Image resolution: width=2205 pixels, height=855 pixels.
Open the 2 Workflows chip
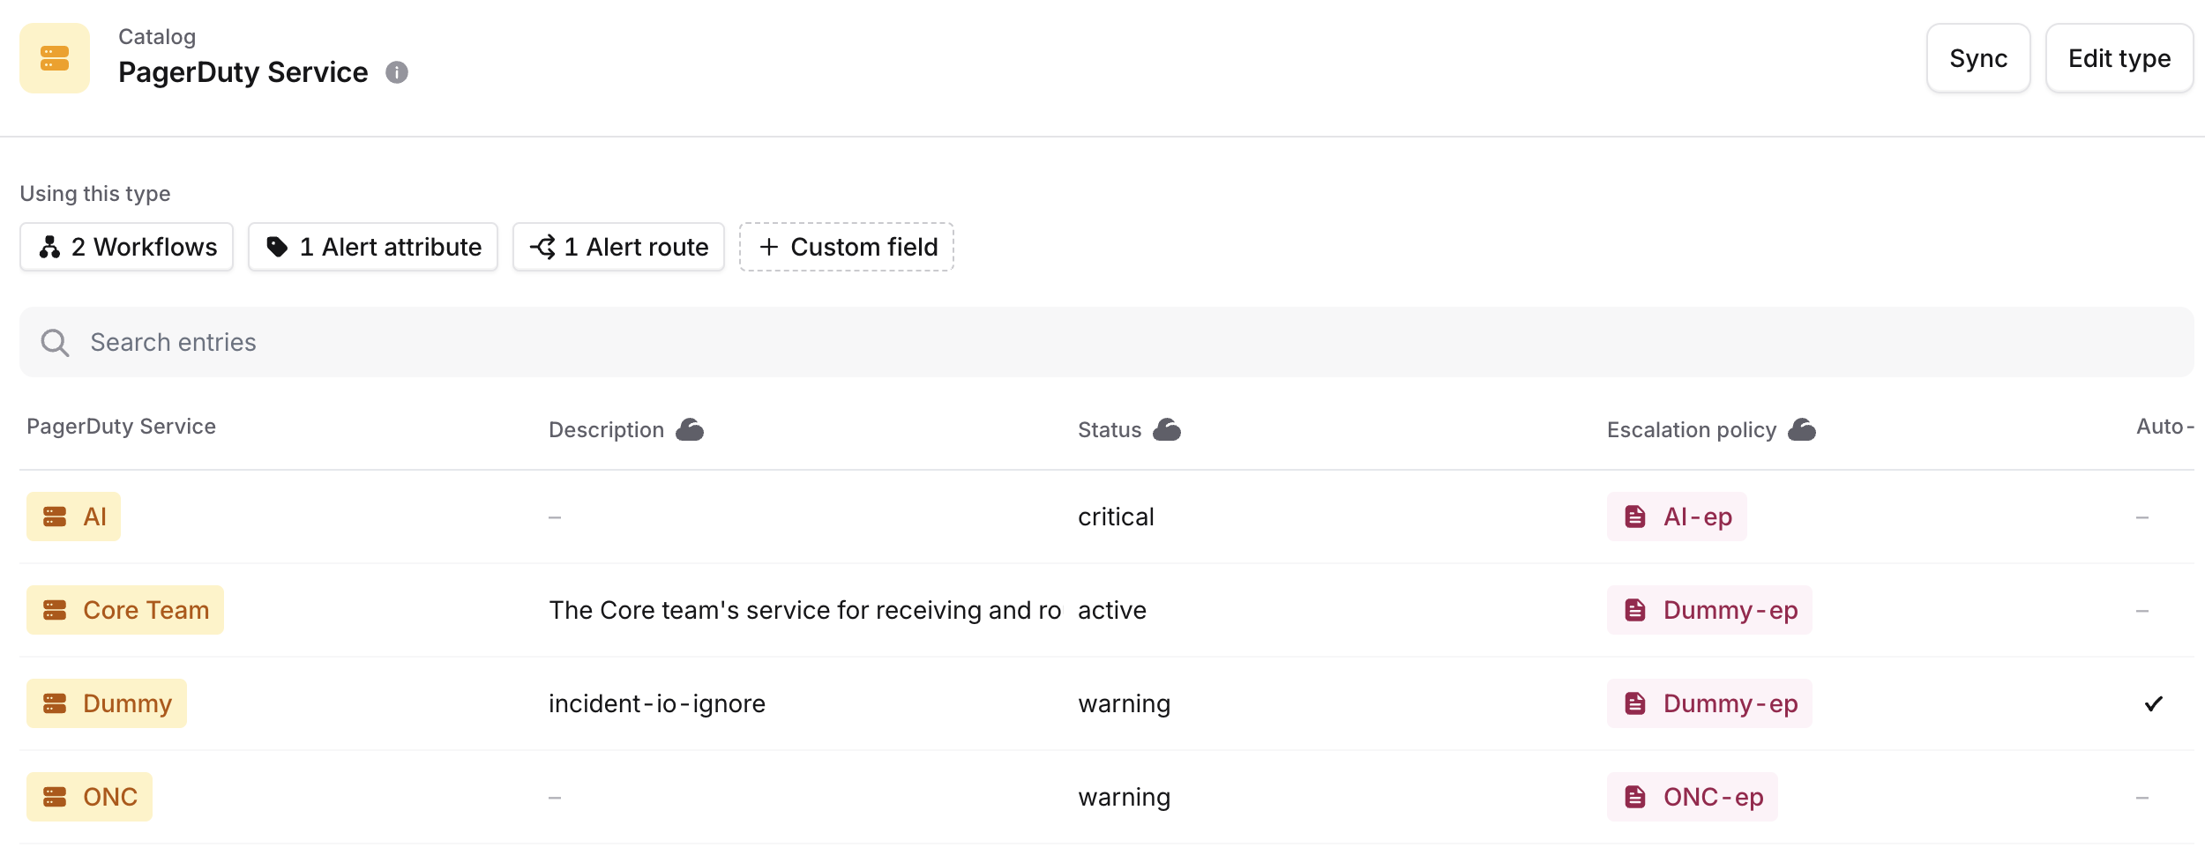pos(127,248)
